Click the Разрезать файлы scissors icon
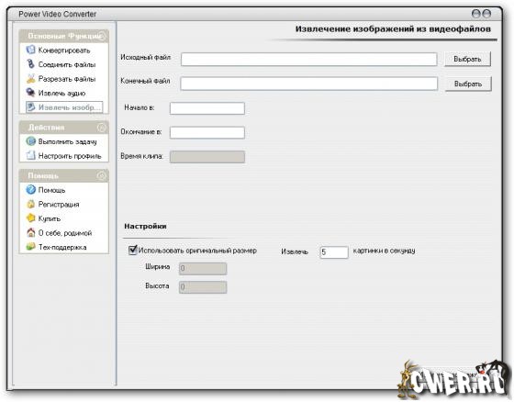This screenshot has width=514, height=402. coord(30,78)
